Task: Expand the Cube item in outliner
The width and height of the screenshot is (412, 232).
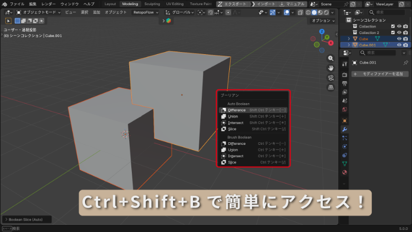Action: pos(349,39)
